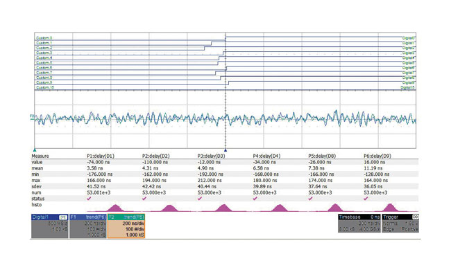The image size is (451, 270).
Task: Click the 'histo' row label
Action: pos(37,205)
